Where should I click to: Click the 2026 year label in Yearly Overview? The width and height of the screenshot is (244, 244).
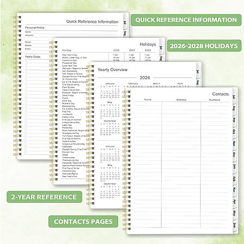145,78
